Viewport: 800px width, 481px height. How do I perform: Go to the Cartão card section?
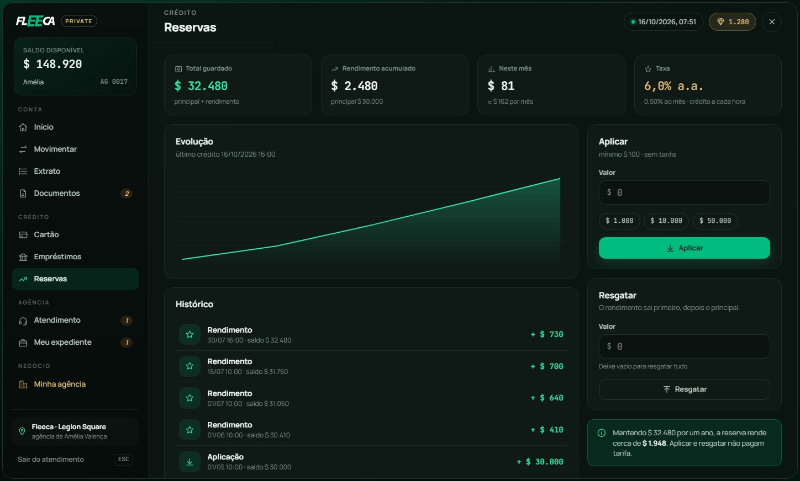coord(75,234)
